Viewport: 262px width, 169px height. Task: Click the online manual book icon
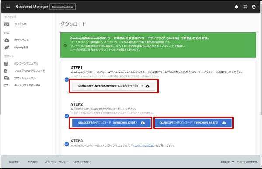coord(6,63)
